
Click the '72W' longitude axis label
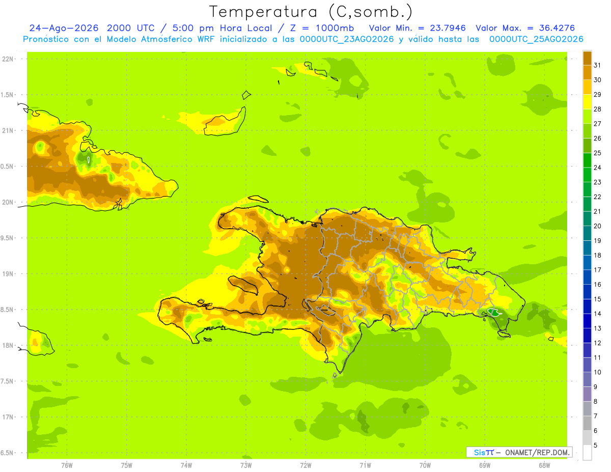pyautogui.click(x=305, y=465)
